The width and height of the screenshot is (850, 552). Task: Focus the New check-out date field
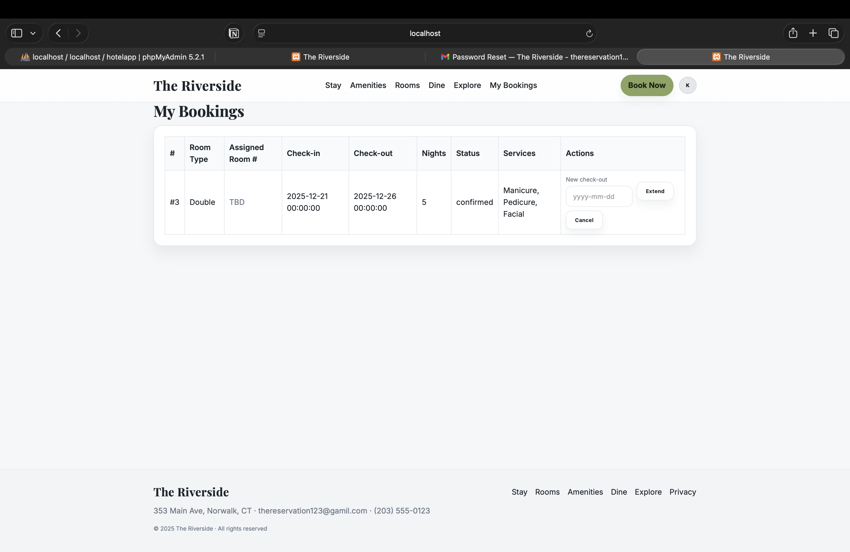click(599, 196)
